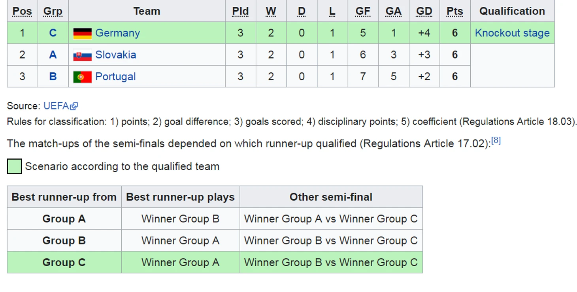Viewport: 577px width, 292px height.
Task: Follow the UEFA source link
Action: [x=56, y=106]
